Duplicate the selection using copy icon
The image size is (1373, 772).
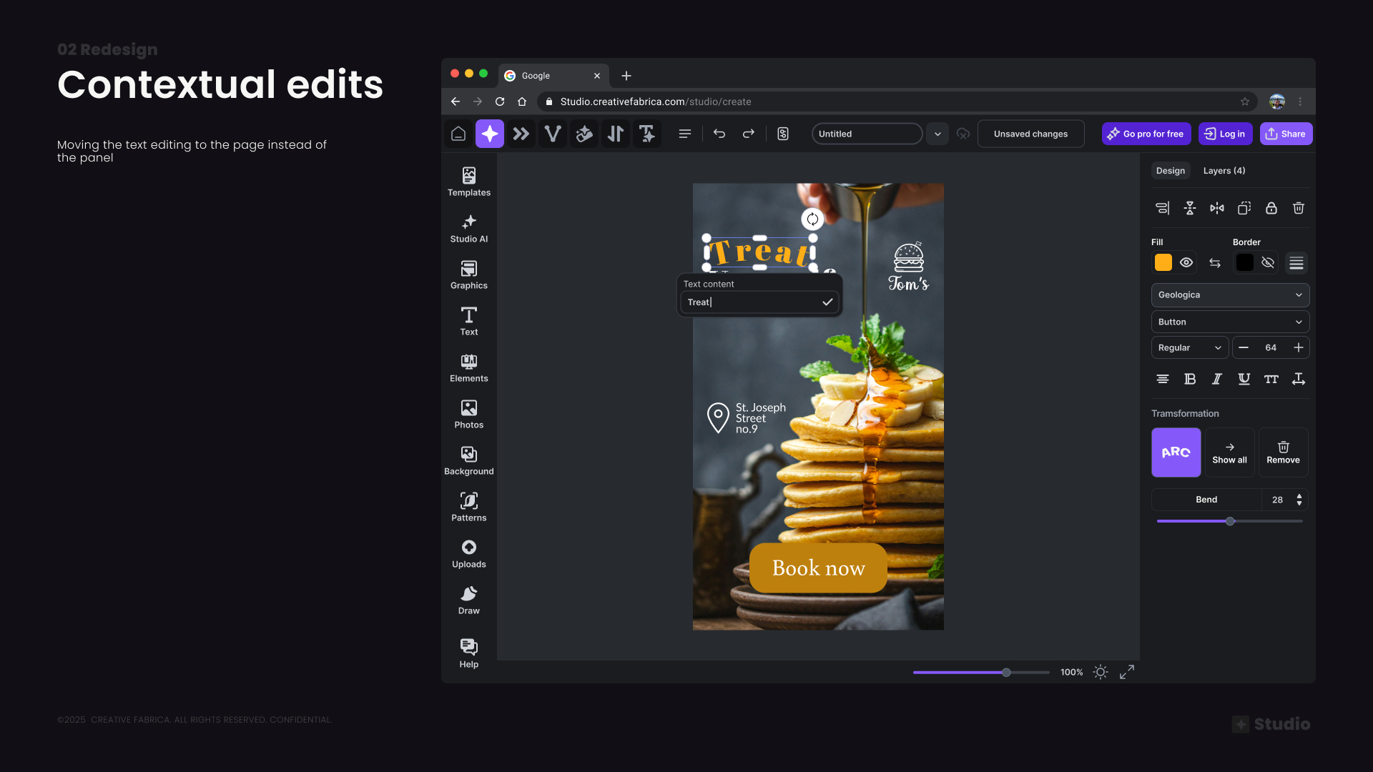coord(1244,208)
